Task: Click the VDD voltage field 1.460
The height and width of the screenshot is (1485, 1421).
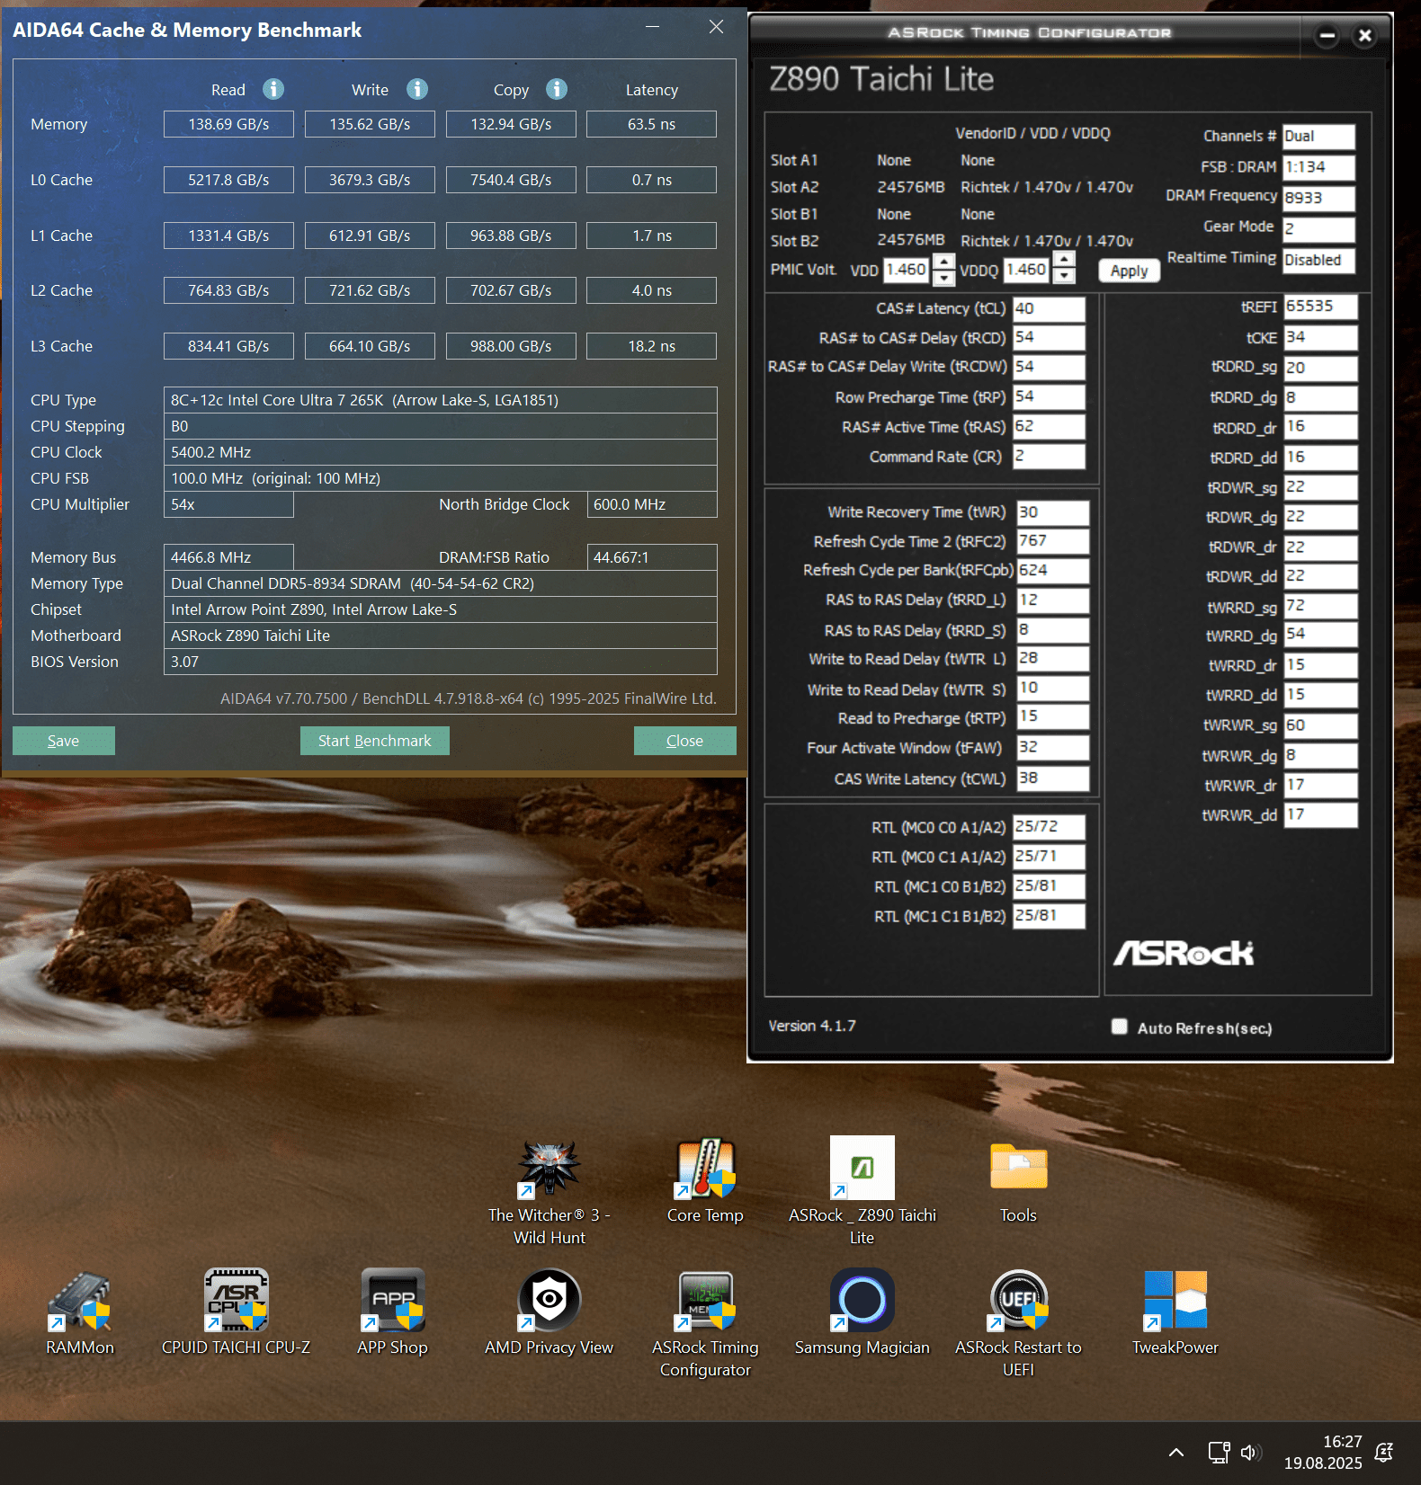Action: tap(907, 270)
